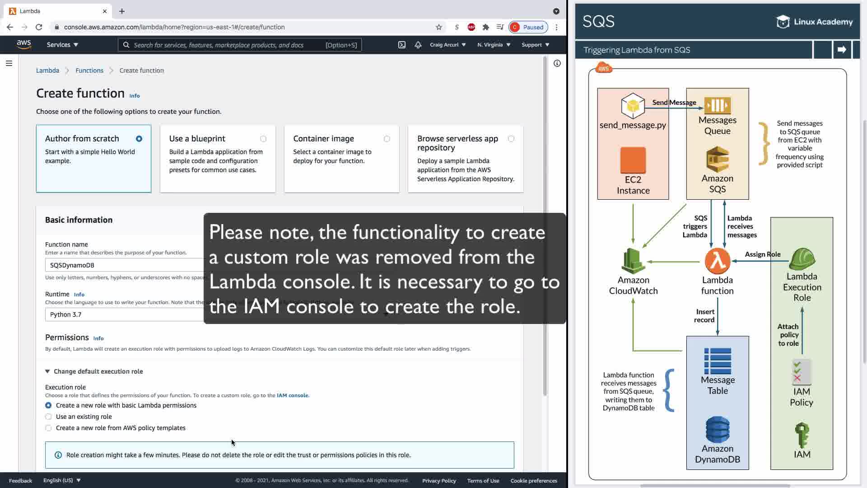Screen dimensions: 867x488
Task: Choose Use an existing role
Action: tap(48, 417)
